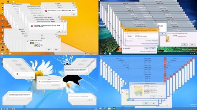
Task: Click the folder icon in Delete Folder dialog
Action: (167, 39)
